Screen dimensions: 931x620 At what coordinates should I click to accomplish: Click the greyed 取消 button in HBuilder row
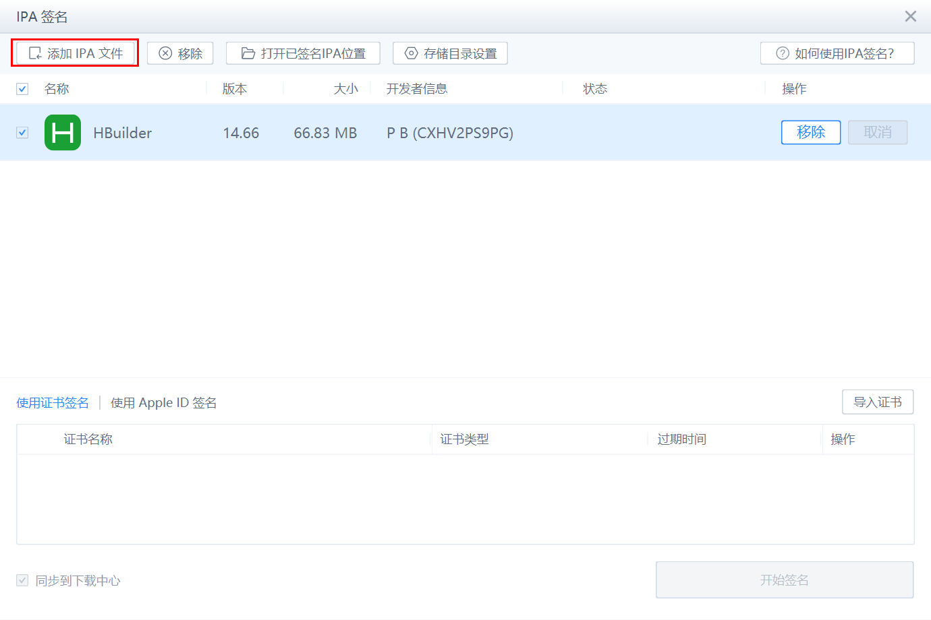pyautogui.click(x=878, y=132)
